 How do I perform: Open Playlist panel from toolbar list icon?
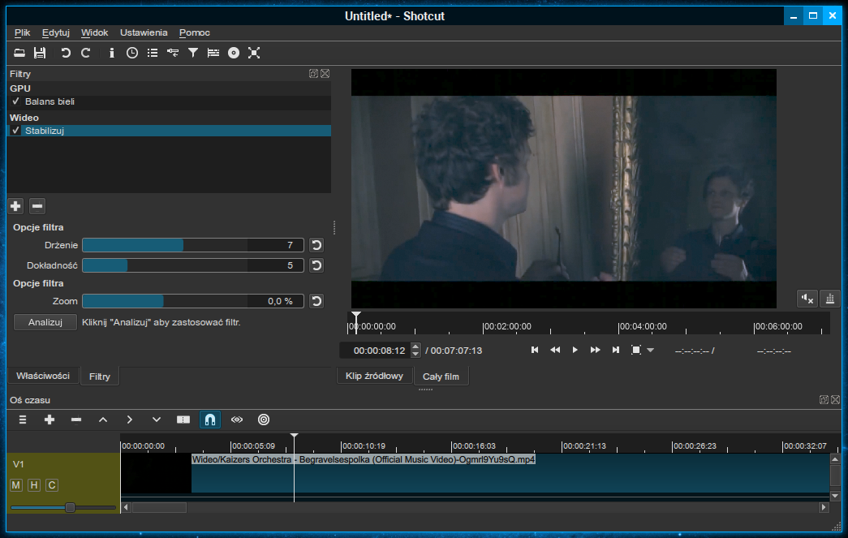tap(153, 53)
